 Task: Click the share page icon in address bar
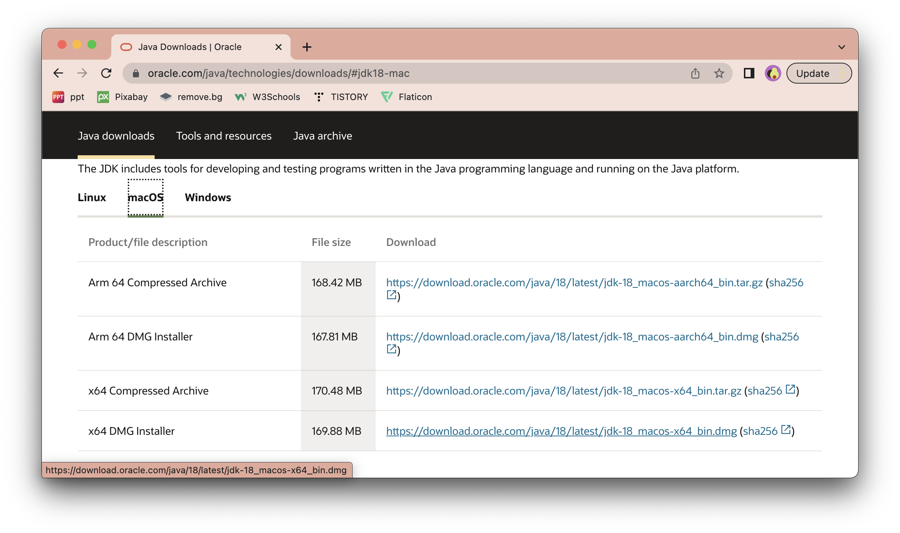(x=695, y=73)
